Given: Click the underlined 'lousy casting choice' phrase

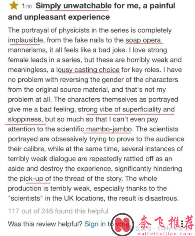Looking at the screenshot, I should (x=89, y=70).
